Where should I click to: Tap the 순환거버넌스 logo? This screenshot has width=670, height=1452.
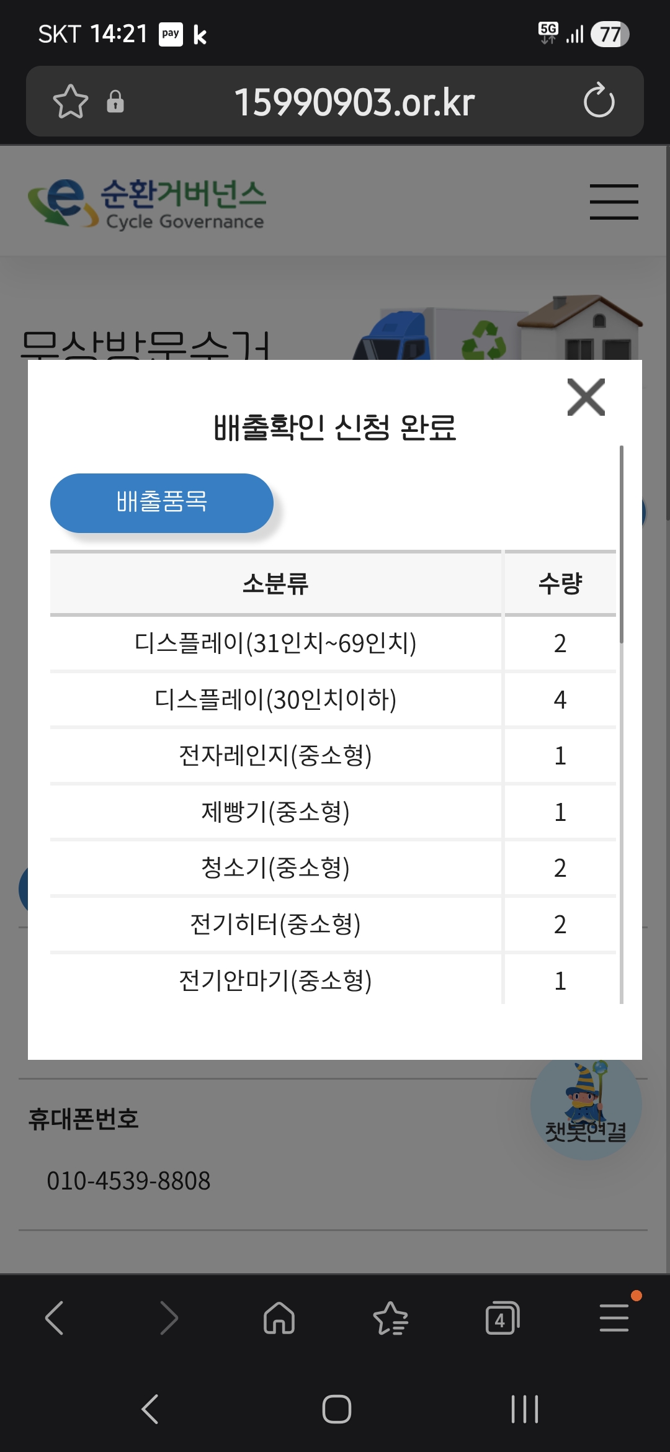point(147,203)
